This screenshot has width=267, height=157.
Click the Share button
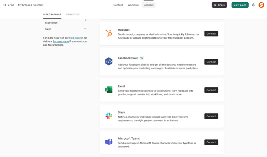point(219,5)
